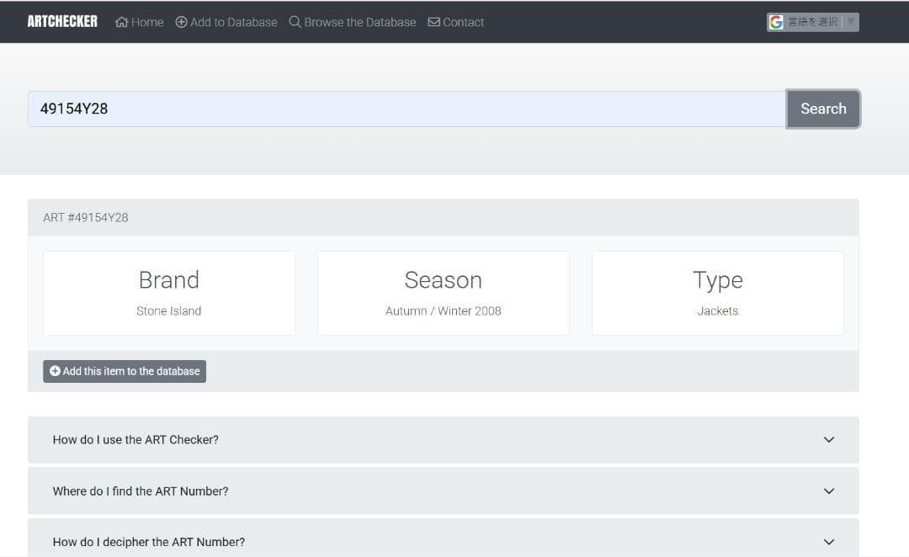This screenshot has height=557, width=909.
Task: Open the language selection dropdown arrow
Action: click(850, 22)
